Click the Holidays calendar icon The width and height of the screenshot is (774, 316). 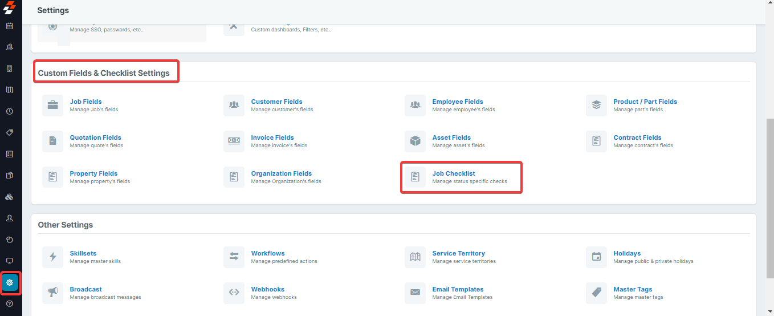pos(596,257)
